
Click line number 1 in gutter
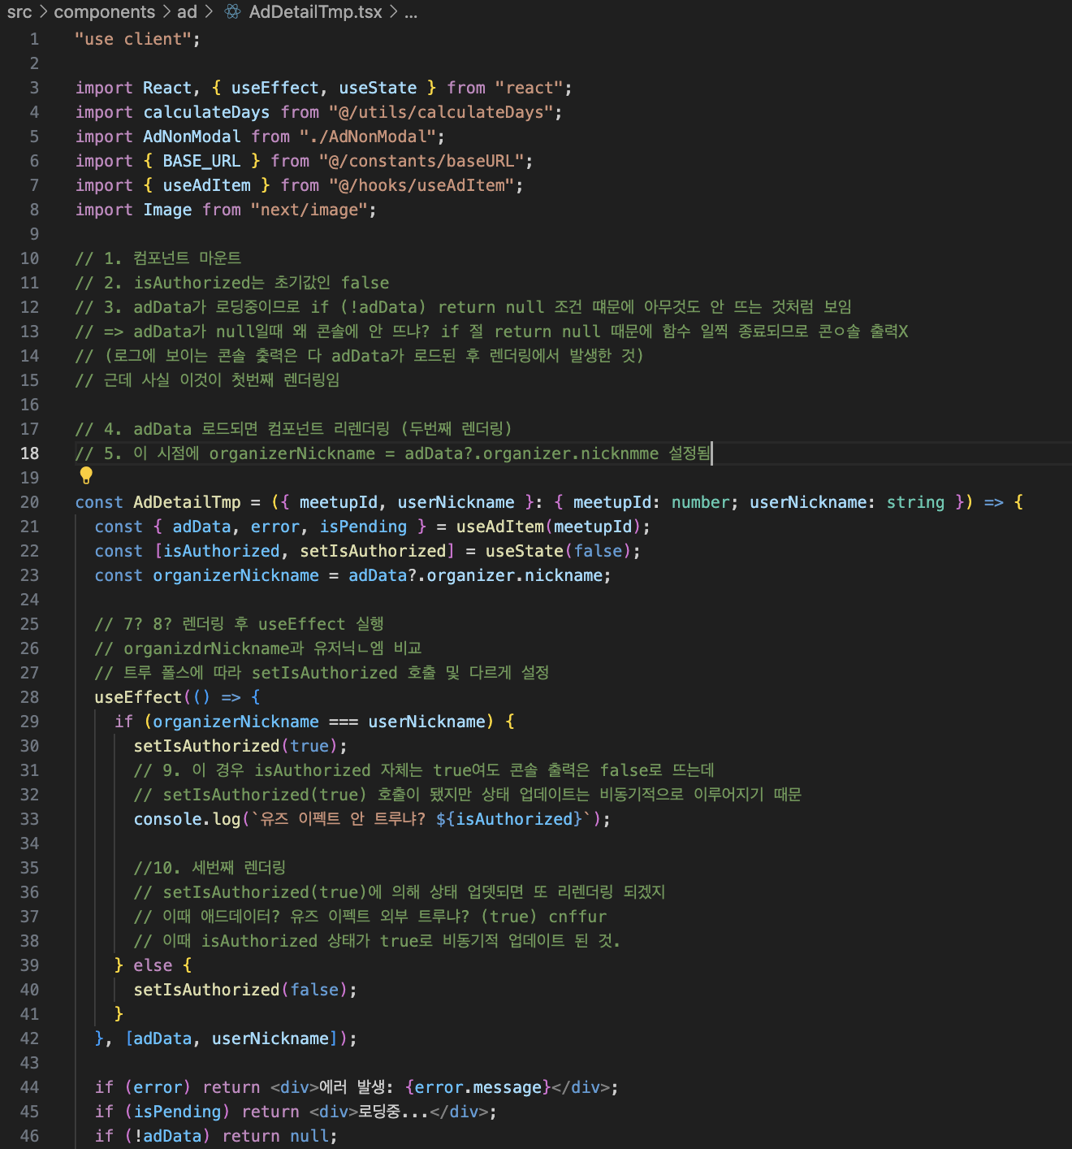pyautogui.click(x=34, y=39)
